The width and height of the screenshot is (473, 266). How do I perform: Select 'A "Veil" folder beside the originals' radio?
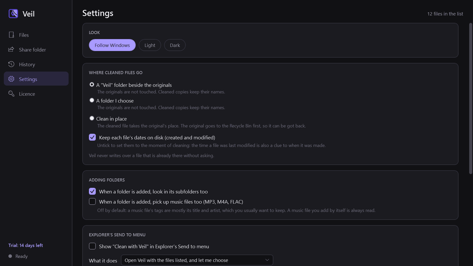click(x=92, y=85)
